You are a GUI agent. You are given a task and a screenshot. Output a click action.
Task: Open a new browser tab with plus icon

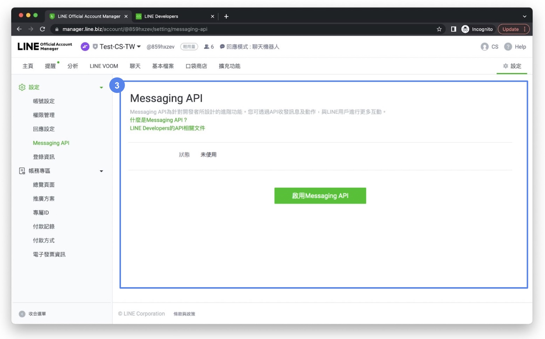[226, 16]
